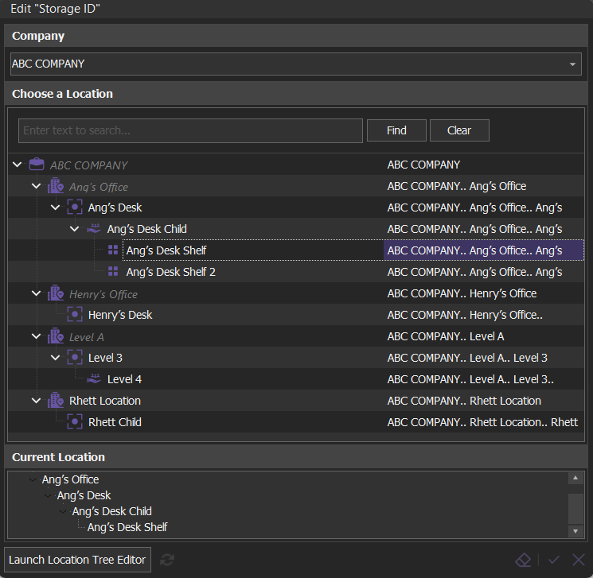Collapse the ABC COMPANY root node
Screen dimensions: 593x578
coord(18,165)
